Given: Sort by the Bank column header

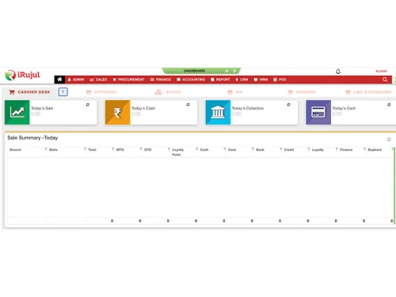Looking at the screenshot, I should click(x=261, y=150).
